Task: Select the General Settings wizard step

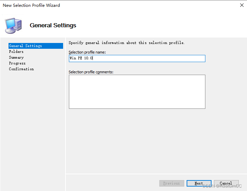Action: click(26, 46)
